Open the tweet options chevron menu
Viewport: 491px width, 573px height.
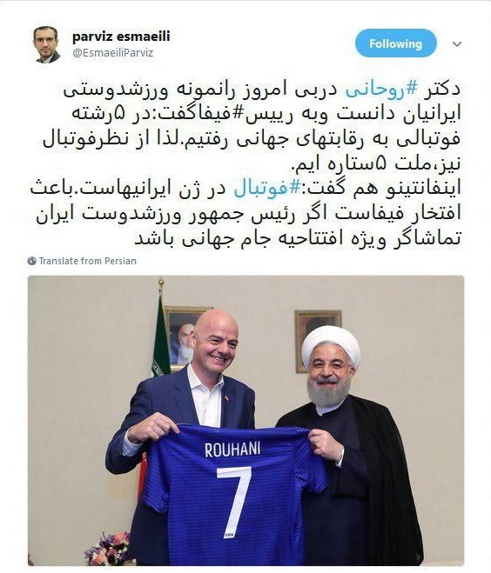[x=457, y=44]
